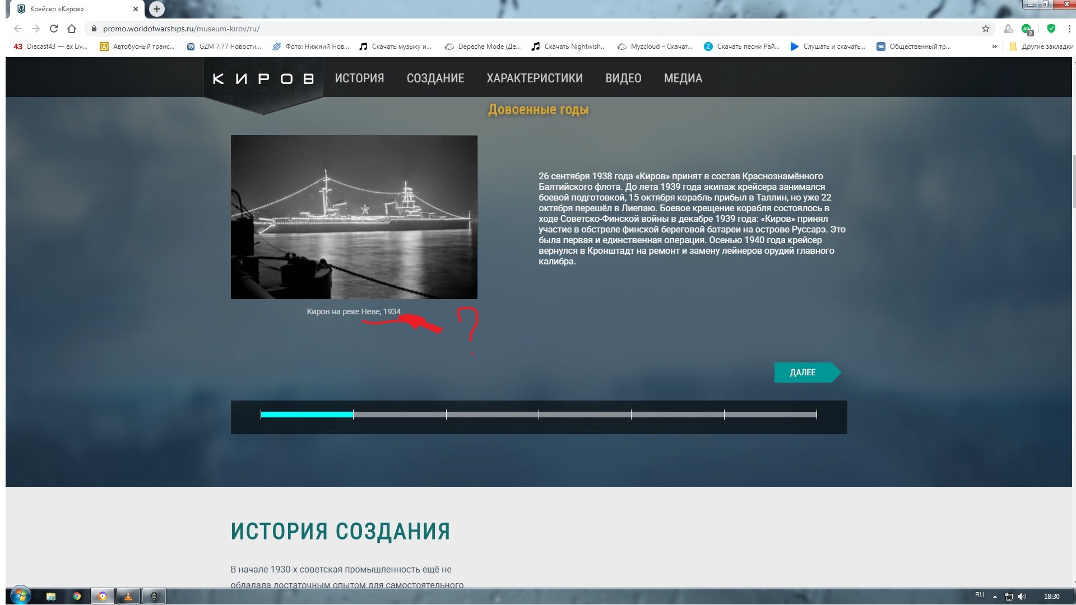Open the Diecast43 bookmark
Image resolution: width=1076 pixels, height=605 pixels.
(x=50, y=46)
